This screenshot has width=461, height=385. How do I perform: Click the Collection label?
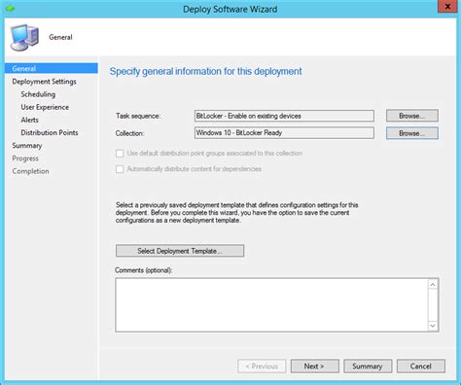[x=129, y=133]
